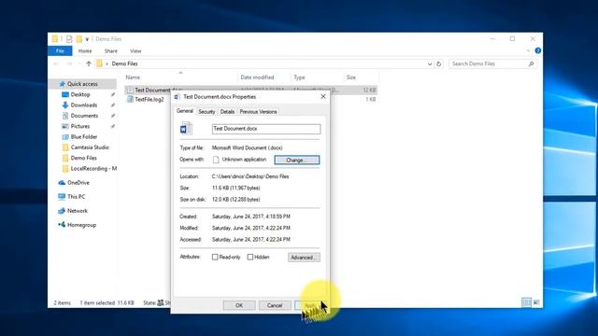598x336 pixels.
Task: Click the Unknown application icon
Action: click(216, 160)
